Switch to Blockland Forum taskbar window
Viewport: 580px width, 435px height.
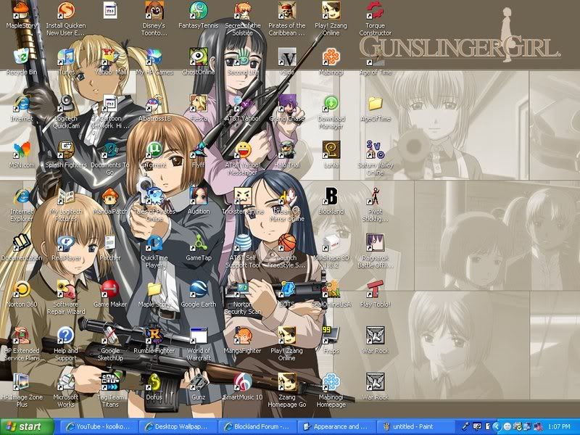[256, 426]
